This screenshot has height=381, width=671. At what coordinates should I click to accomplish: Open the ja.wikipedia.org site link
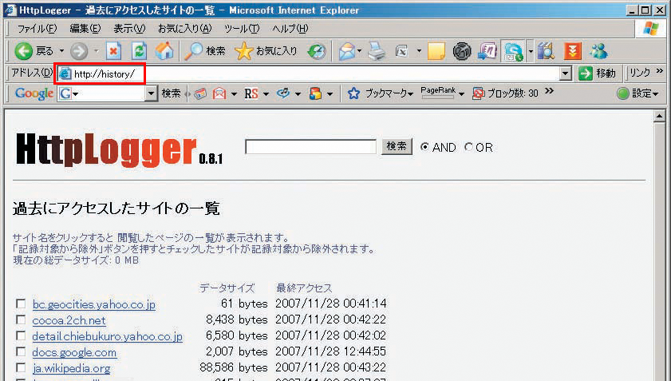pos(72,368)
